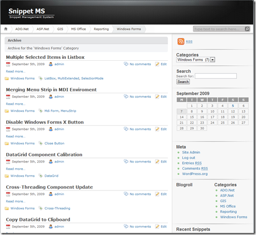Screen dimensions: 256x235
Task: Click Read more under Disable Windows Forms X Button
Action: click(x=16, y=136)
